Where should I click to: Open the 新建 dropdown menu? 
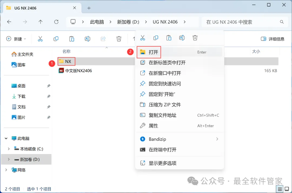click(x=16, y=39)
